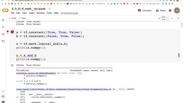Open notebook settings gear
183x103 pixels.
(x=170, y=11)
